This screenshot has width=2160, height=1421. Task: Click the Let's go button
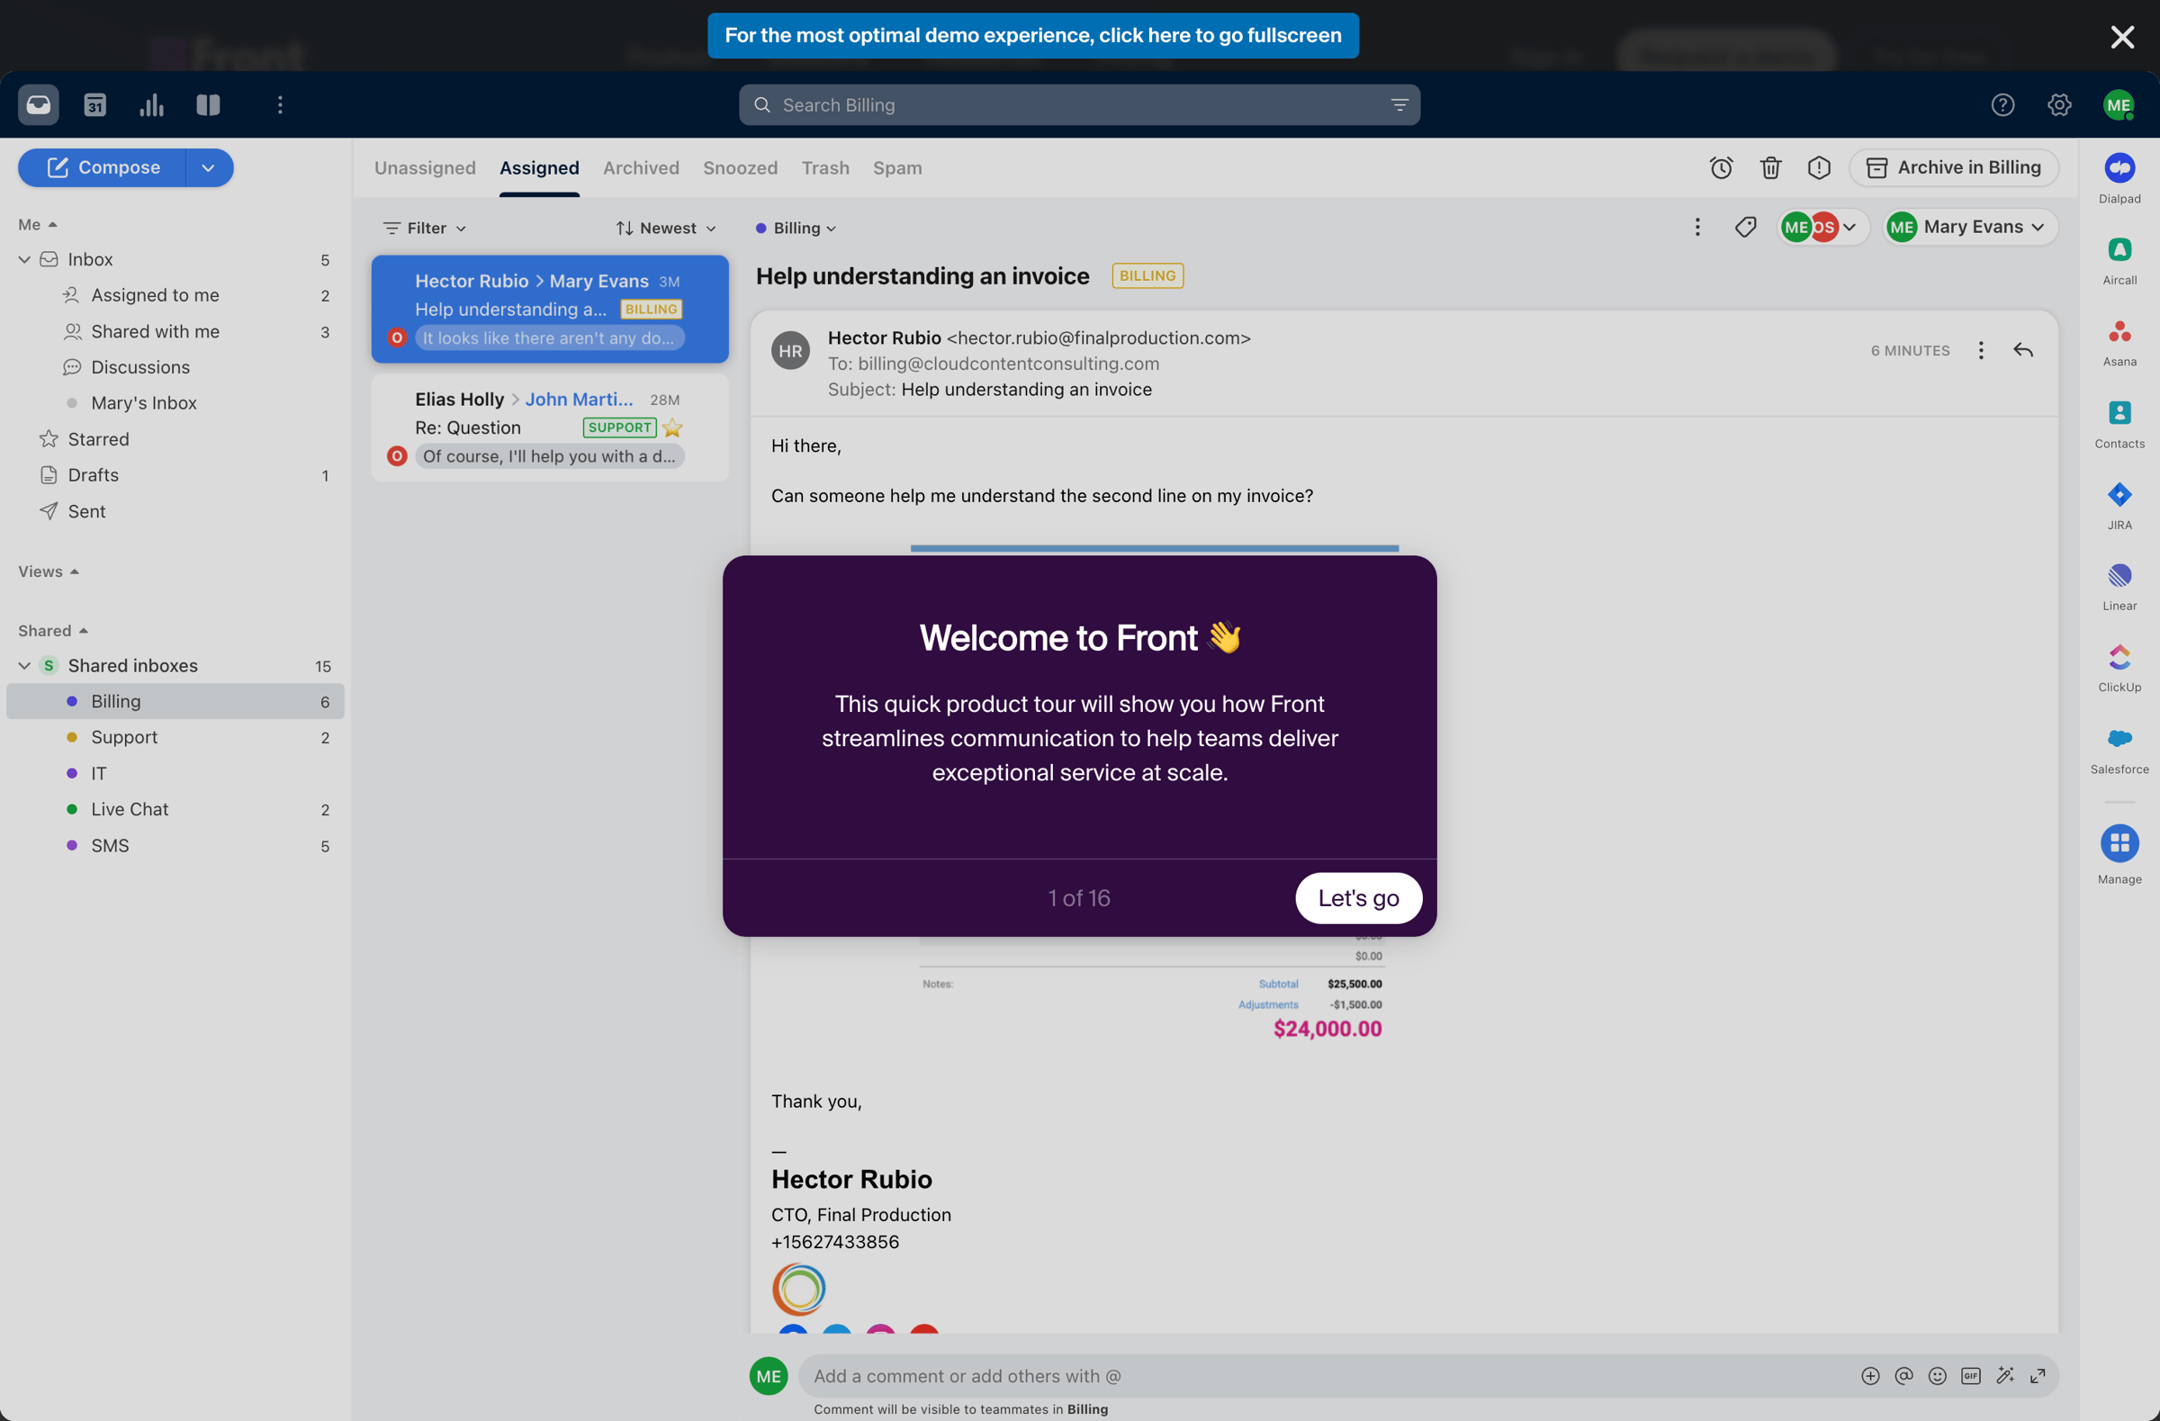click(x=1358, y=897)
